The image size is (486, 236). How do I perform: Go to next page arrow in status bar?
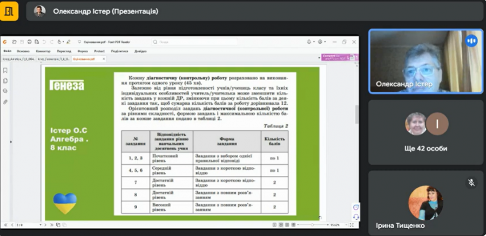[45, 225]
